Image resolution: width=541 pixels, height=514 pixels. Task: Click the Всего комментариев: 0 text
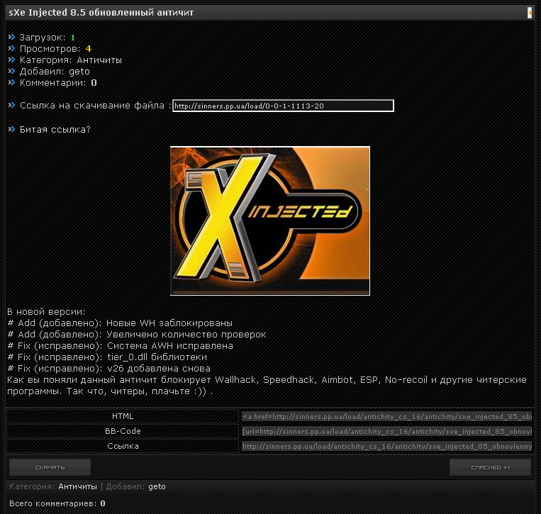click(57, 503)
